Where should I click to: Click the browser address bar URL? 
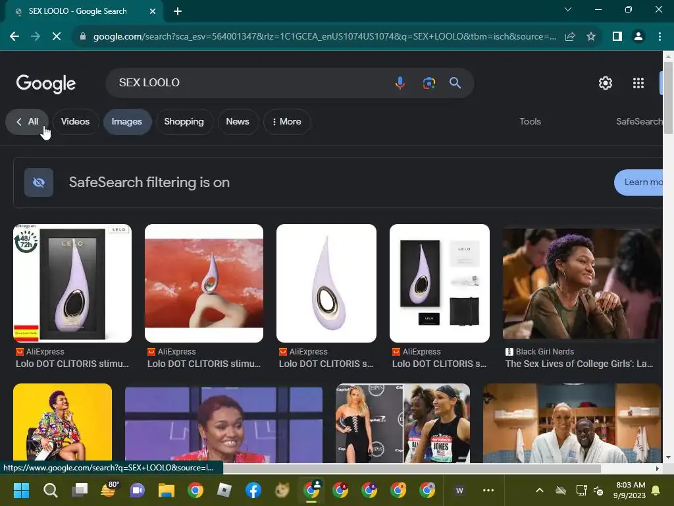324,37
